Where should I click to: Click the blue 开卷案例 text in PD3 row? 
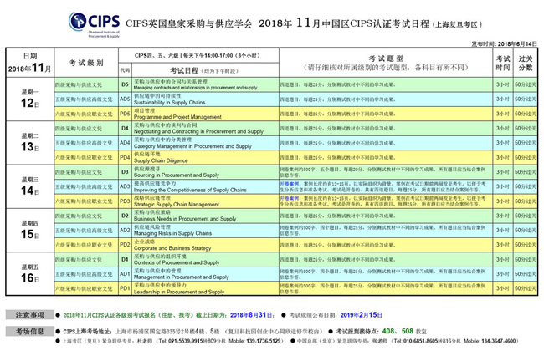click(290, 198)
